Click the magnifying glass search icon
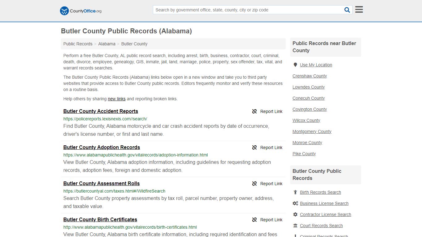422x237 pixels. tap(347, 10)
